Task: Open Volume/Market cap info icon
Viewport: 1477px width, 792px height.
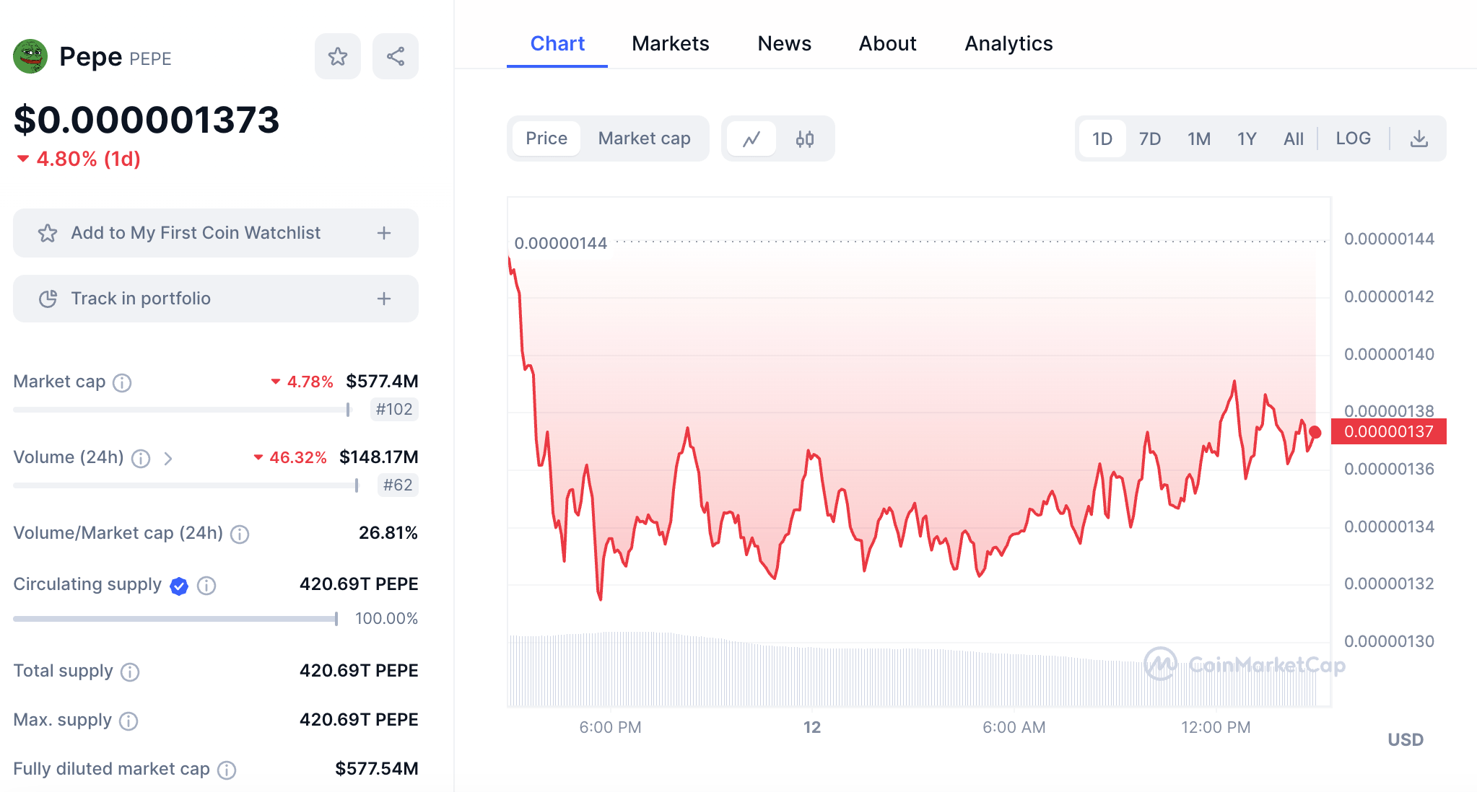Action: point(240,534)
